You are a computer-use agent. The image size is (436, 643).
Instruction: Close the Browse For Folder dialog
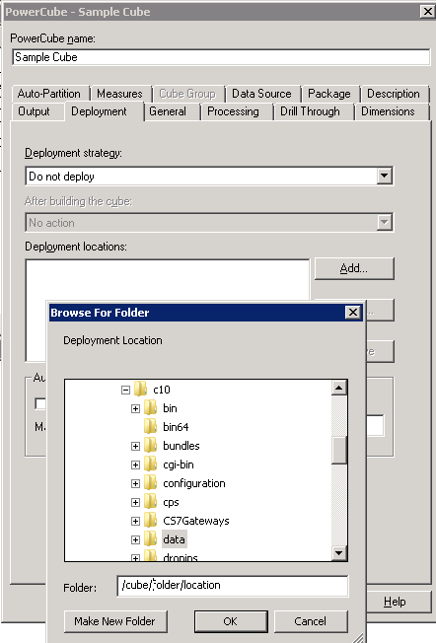point(353,313)
